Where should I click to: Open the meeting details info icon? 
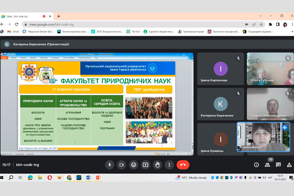[256, 165]
